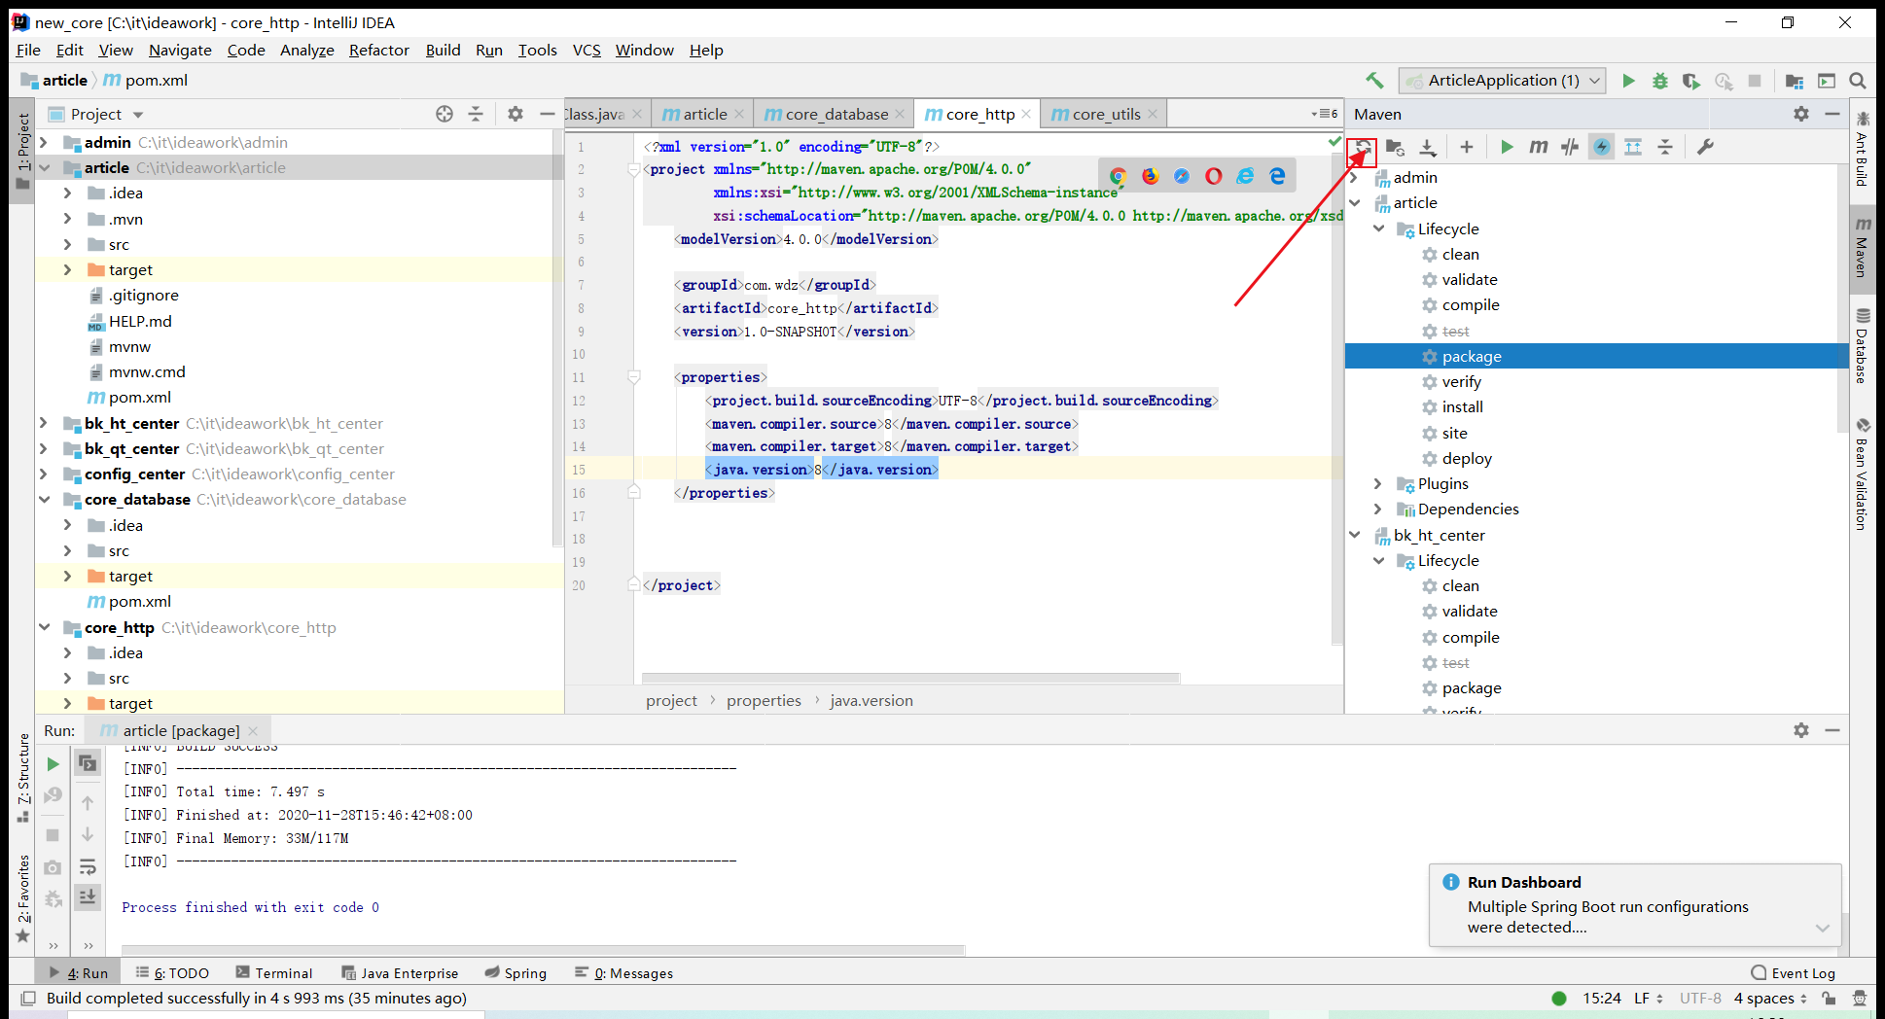
Task: Open 0: Messages tool window
Action: click(623, 973)
